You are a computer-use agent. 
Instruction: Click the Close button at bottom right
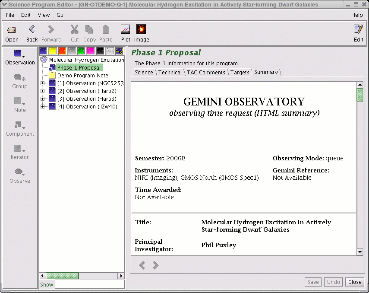[355, 282]
